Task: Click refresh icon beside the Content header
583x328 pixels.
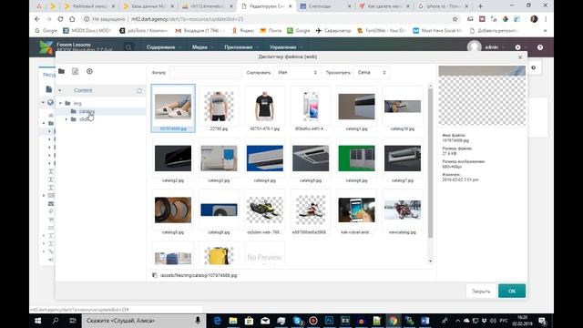Action: [x=139, y=90]
